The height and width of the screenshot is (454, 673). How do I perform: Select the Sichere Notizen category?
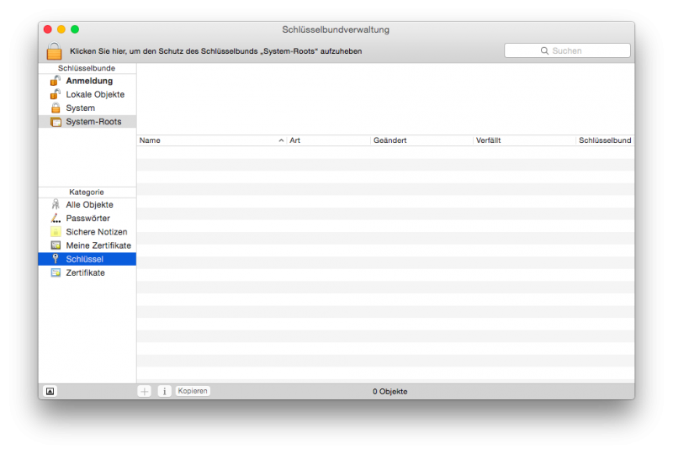click(x=96, y=232)
